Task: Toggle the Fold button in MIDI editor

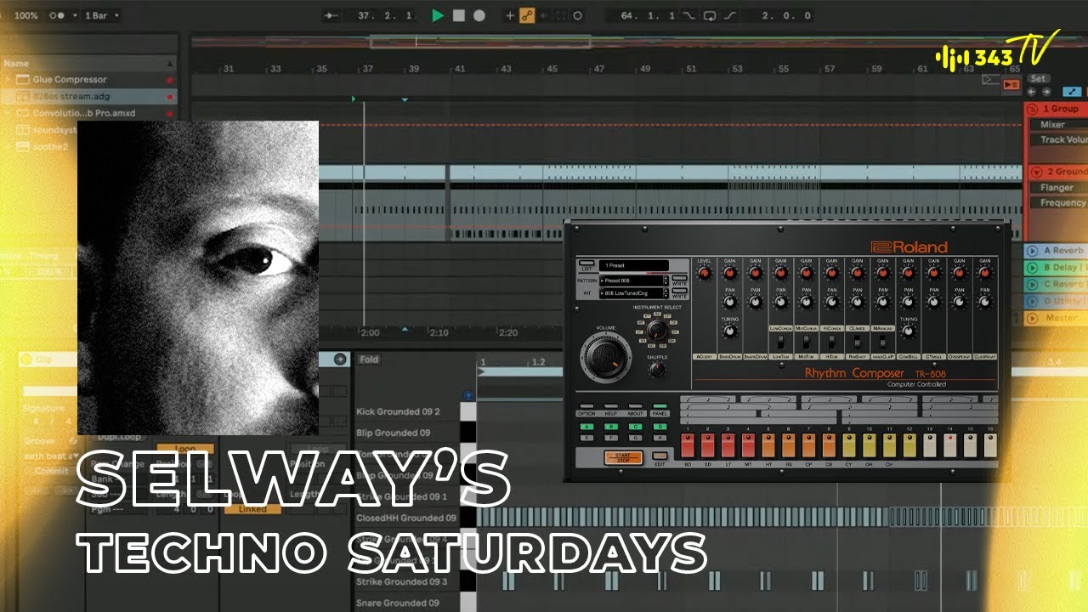Action: pos(369,360)
